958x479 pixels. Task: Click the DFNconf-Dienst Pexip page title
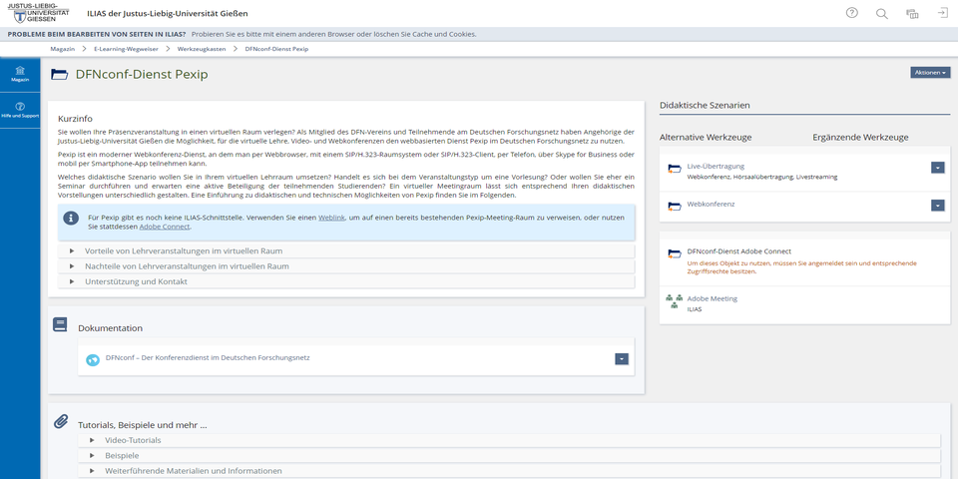tap(142, 75)
